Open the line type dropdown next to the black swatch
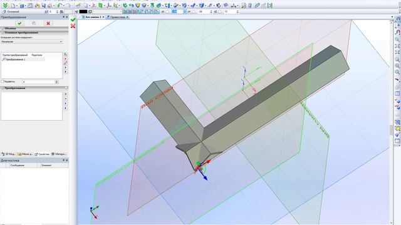The height and width of the screenshot is (225, 401). [x=107, y=12]
